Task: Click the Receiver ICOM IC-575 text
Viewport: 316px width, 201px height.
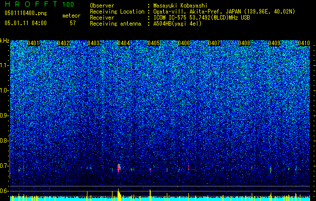Action: coord(201,18)
